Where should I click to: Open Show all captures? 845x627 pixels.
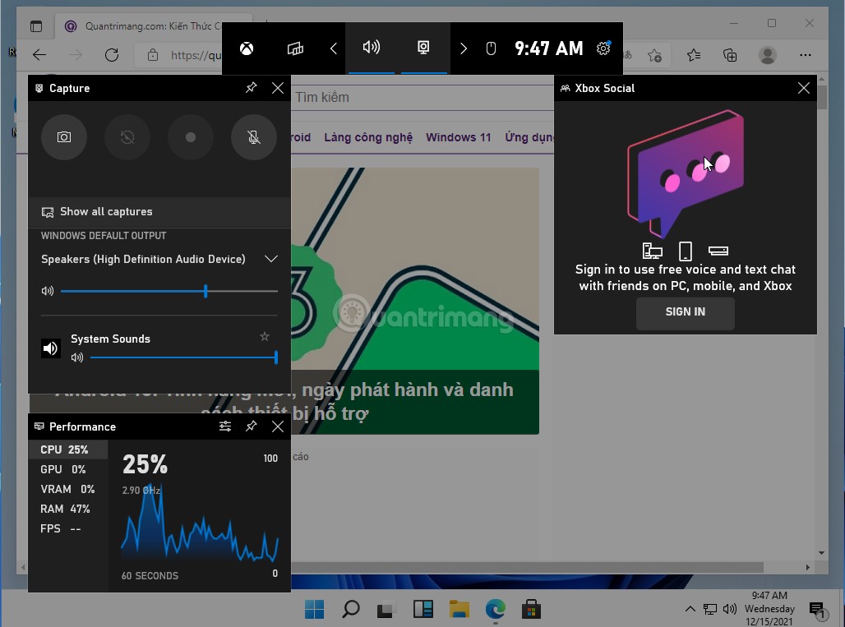[x=159, y=212]
